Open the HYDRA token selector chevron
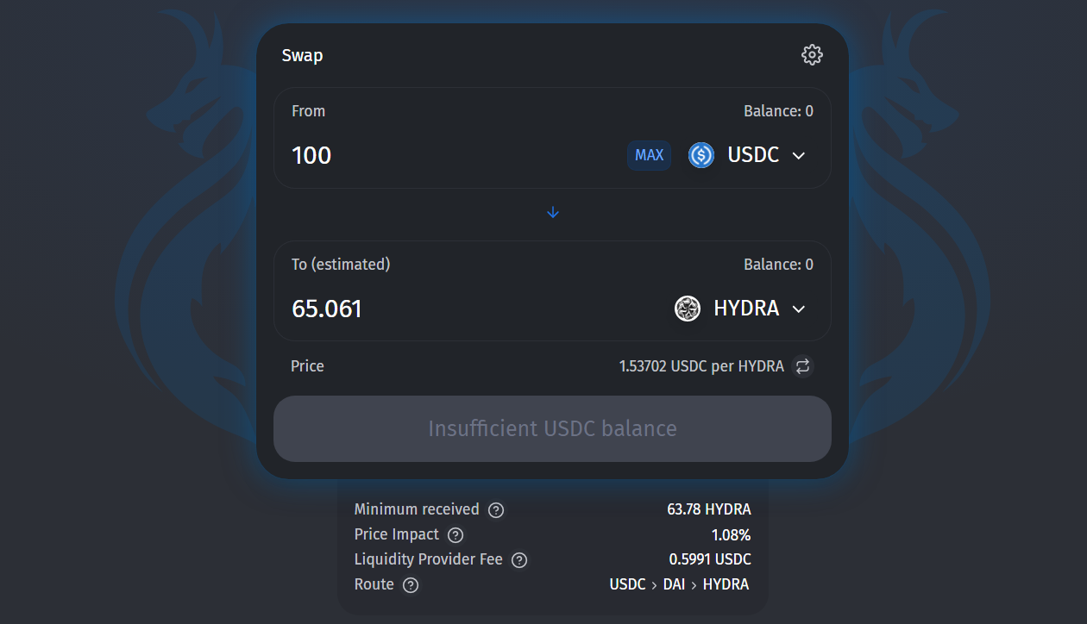This screenshot has width=1087, height=624. (799, 309)
